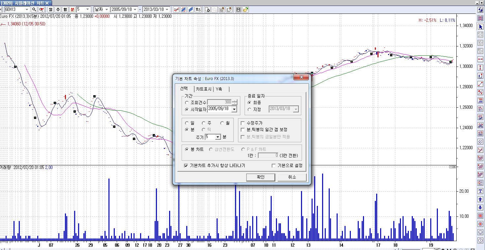Insert a blue down arrow marker
The width and height of the screenshot is (485, 250).
480,208
